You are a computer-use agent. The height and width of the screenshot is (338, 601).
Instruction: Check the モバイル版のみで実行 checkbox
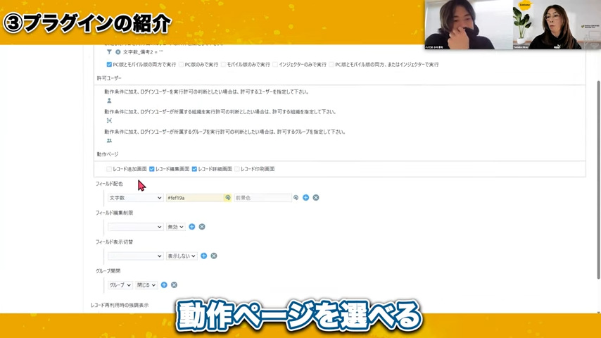point(224,65)
